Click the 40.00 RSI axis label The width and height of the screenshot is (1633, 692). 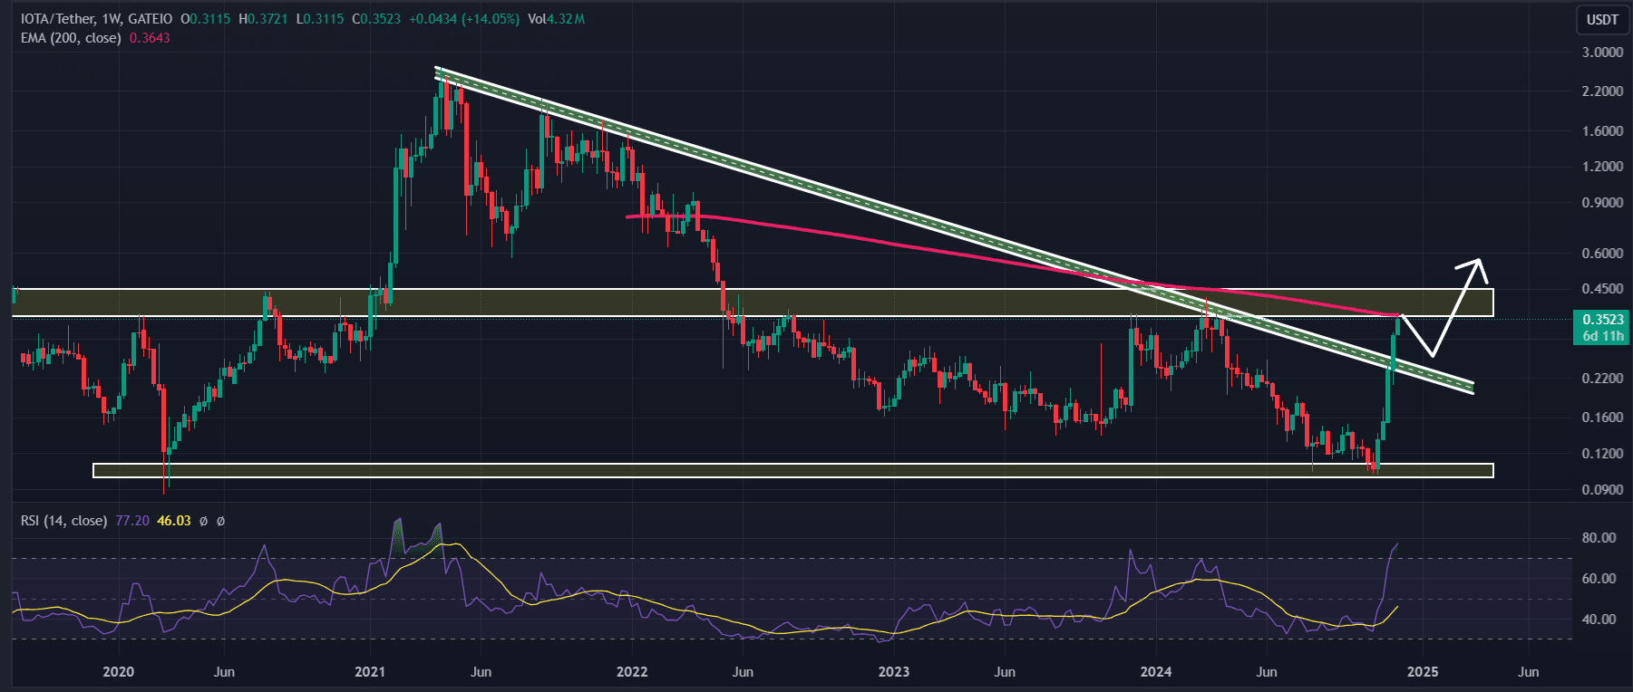[1599, 620]
